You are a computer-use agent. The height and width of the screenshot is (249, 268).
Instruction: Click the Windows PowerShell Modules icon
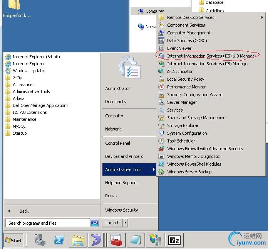(x=161, y=164)
